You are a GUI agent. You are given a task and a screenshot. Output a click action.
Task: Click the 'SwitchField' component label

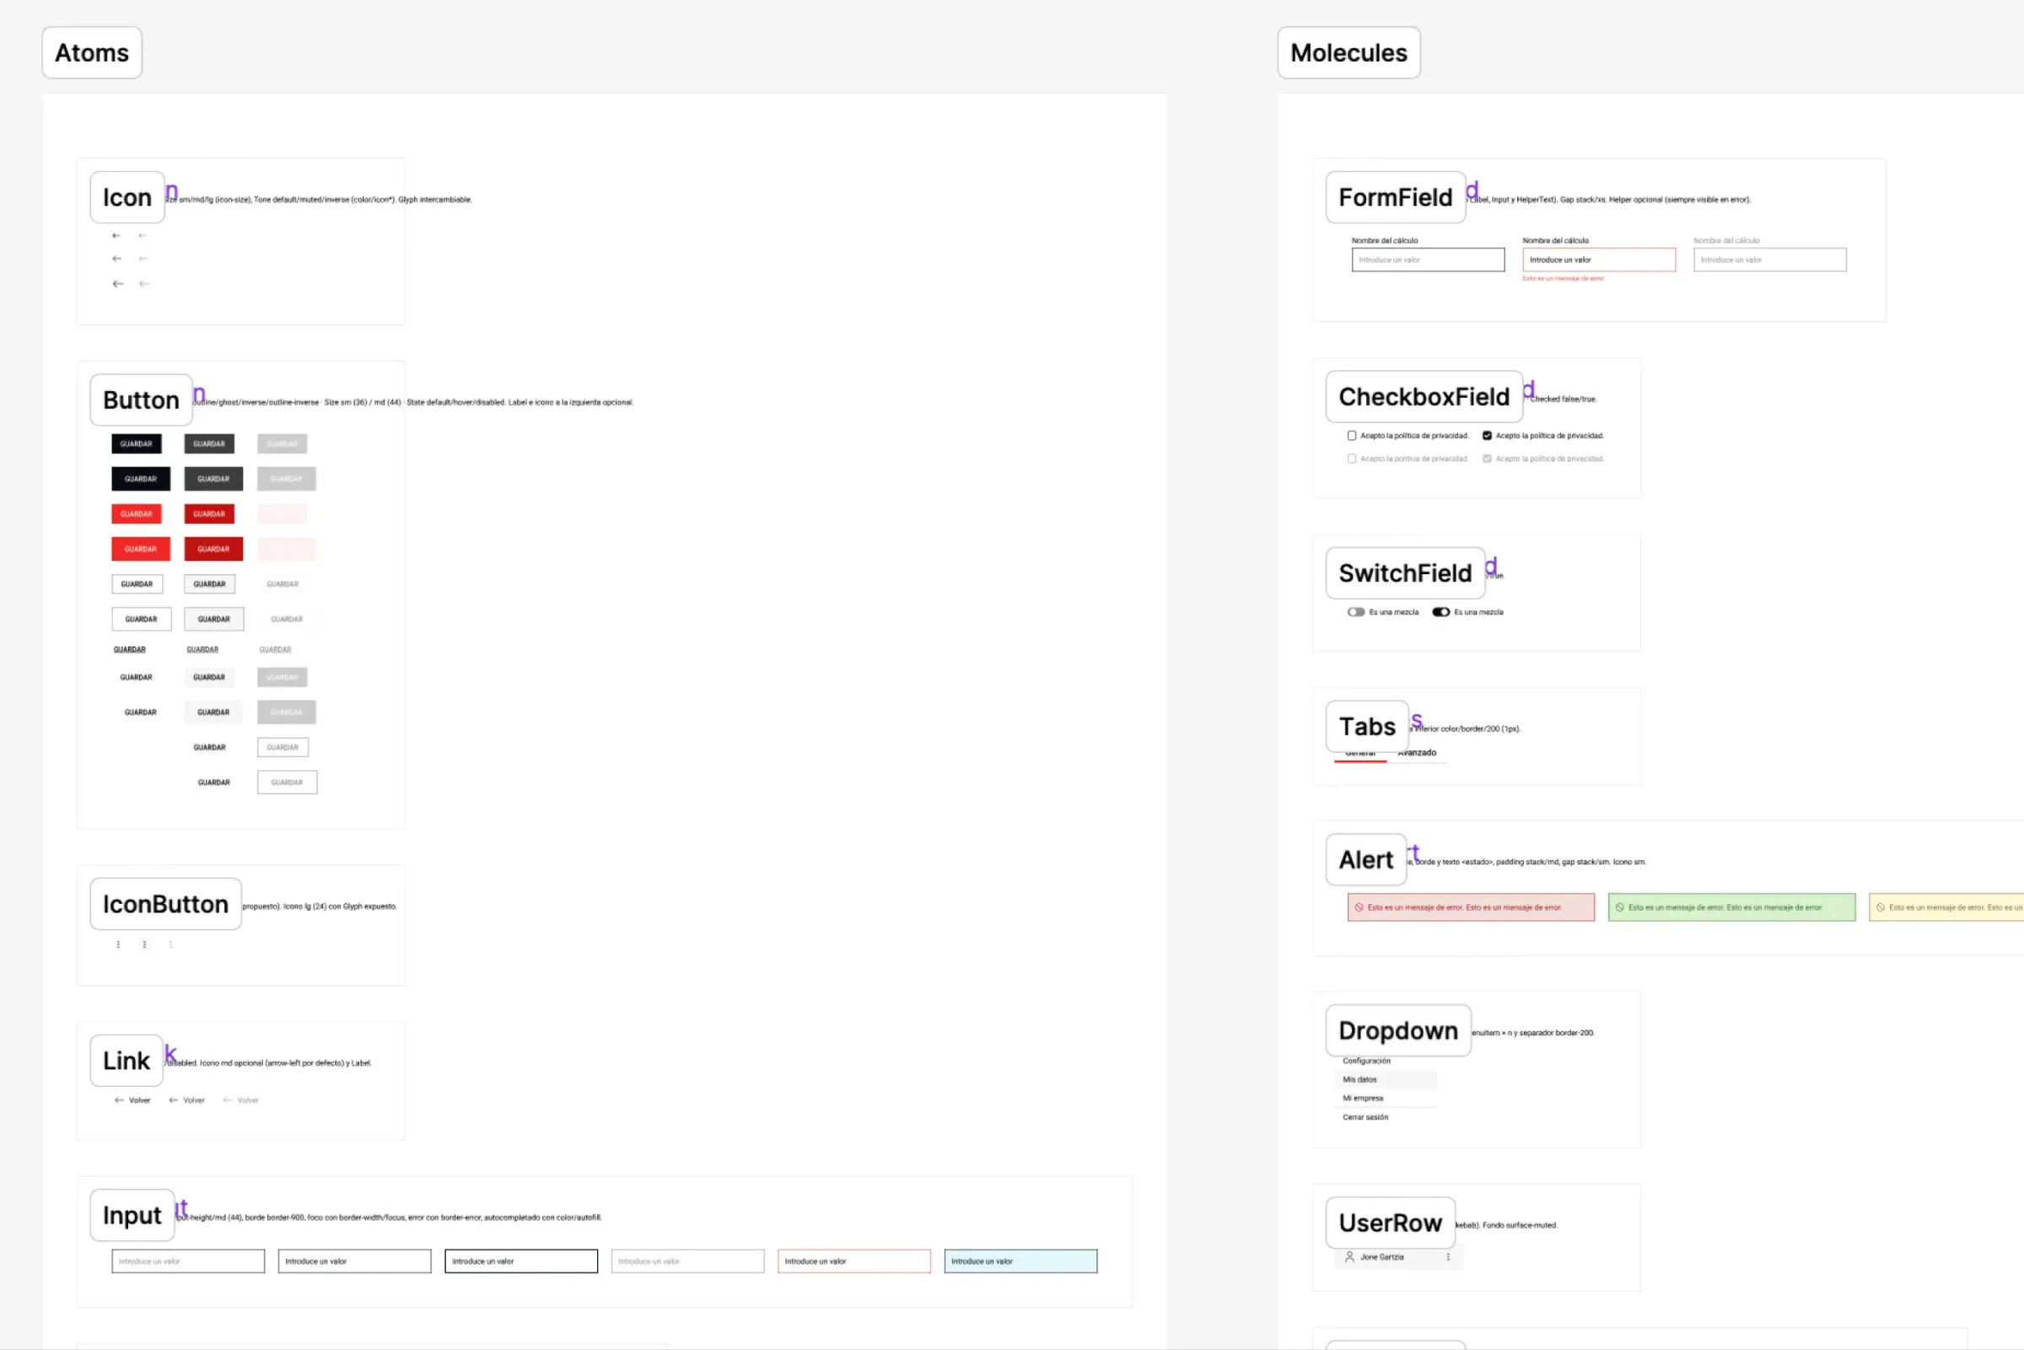[x=1405, y=573]
